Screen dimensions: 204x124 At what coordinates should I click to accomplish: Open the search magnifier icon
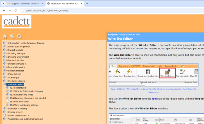point(19,37)
